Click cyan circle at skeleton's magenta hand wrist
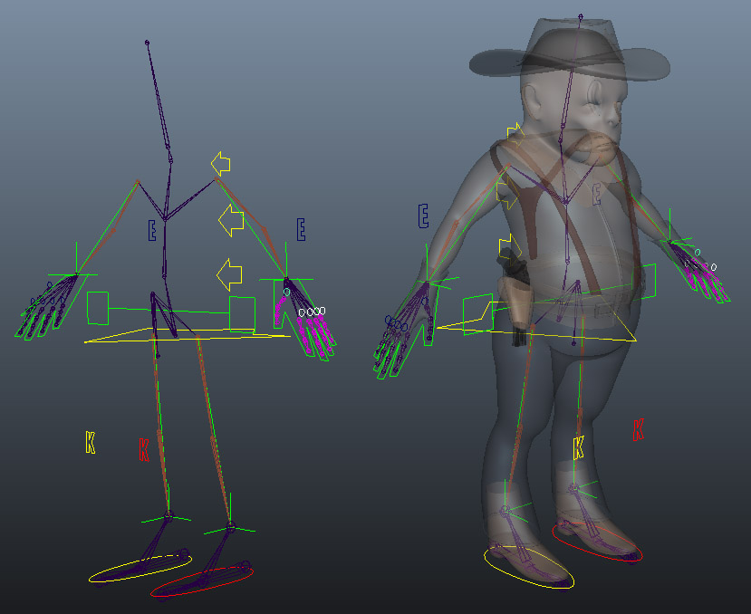 (x=286, y=292)
